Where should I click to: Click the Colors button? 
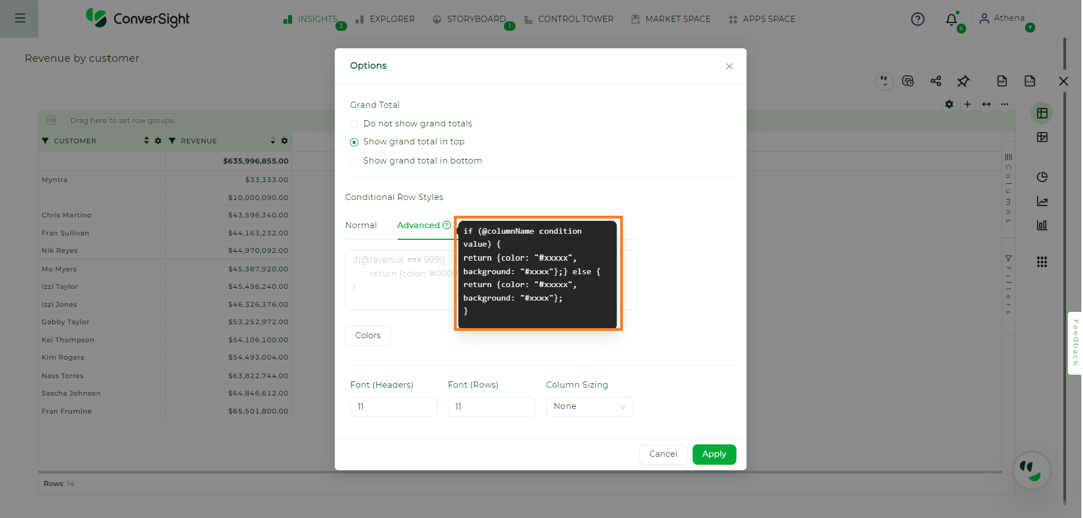click(x=368, y=335)
